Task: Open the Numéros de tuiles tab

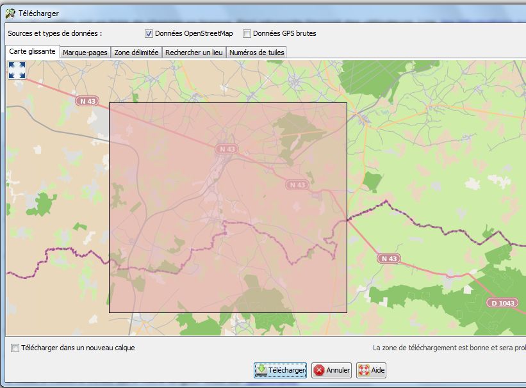Action: [256, 53]
